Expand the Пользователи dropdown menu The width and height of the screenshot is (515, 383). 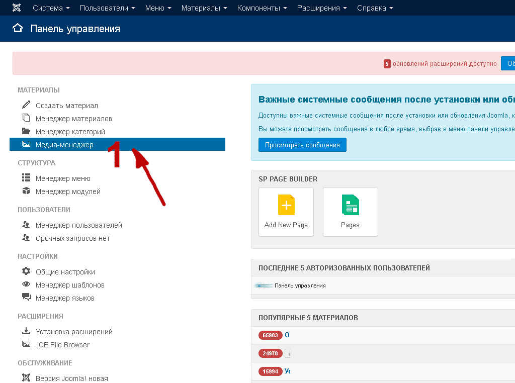point(107,8)
